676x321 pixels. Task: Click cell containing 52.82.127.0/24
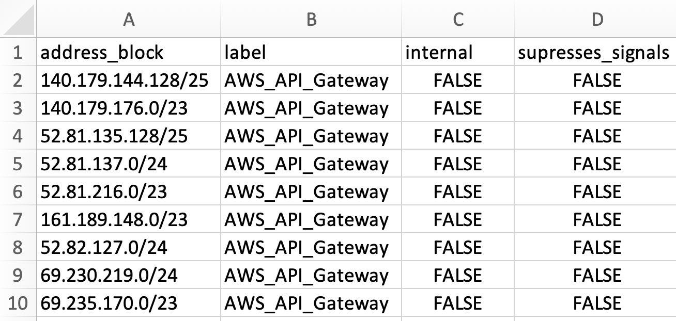pos(128,247)
